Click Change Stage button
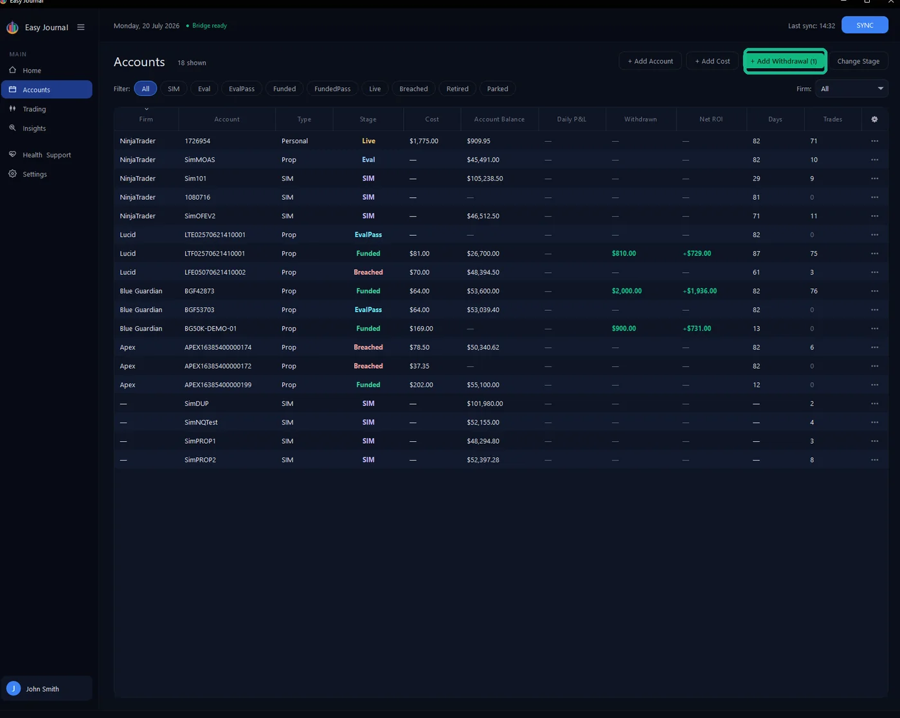This screenshot has height=718, width=900. pos(858,61)
